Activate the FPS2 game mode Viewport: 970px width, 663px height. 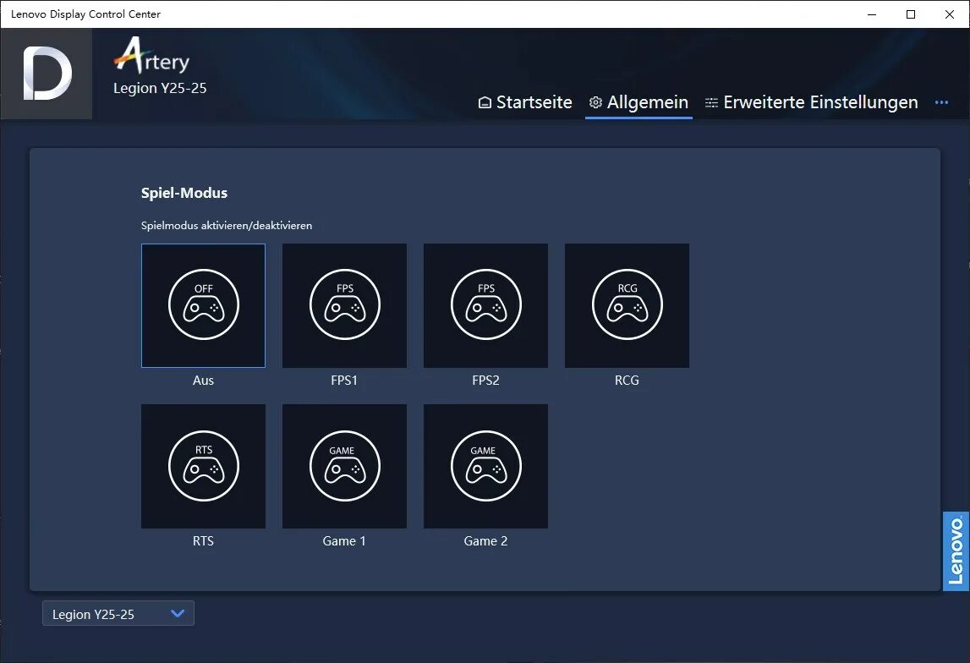pyautogui.click(x=485, y=305)
